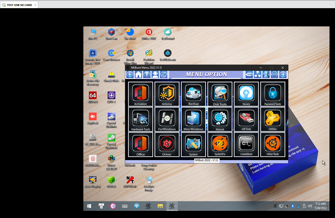This screenshot has height=218, width=335.
Task: Open the Mini Windows category
Action: pyautogui.click(x=193, y=119)
